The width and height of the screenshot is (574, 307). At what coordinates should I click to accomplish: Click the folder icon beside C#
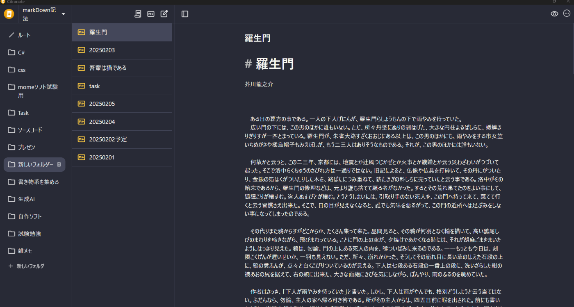(x=11, y=52)
